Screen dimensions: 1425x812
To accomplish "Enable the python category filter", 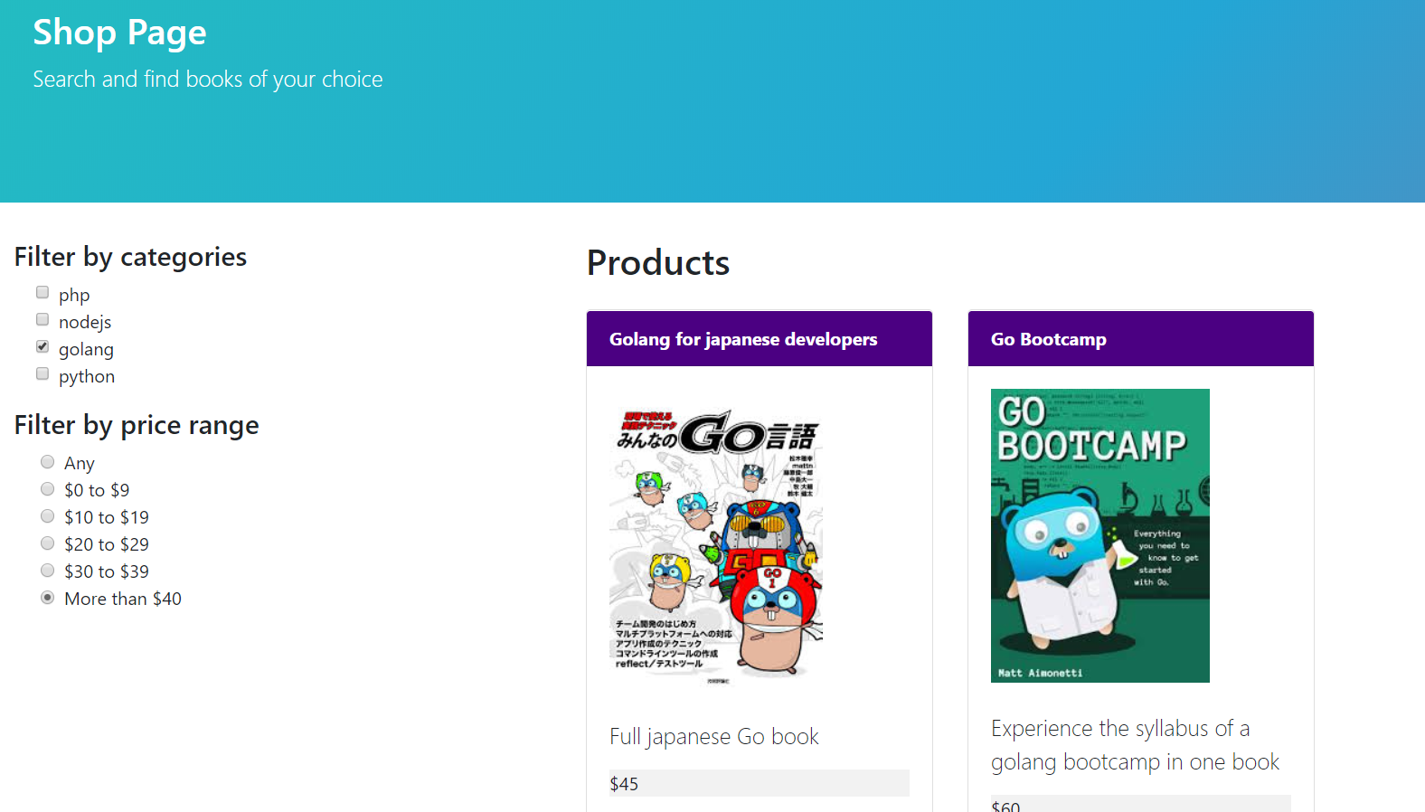I will 42,373.
